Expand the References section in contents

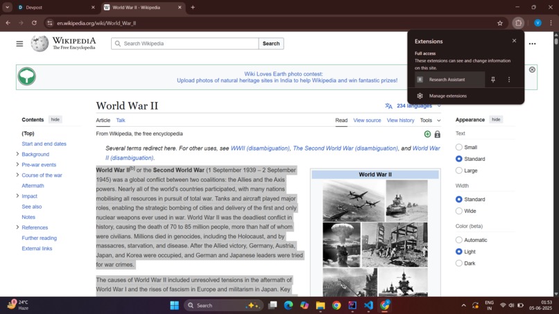click(17, 227)
